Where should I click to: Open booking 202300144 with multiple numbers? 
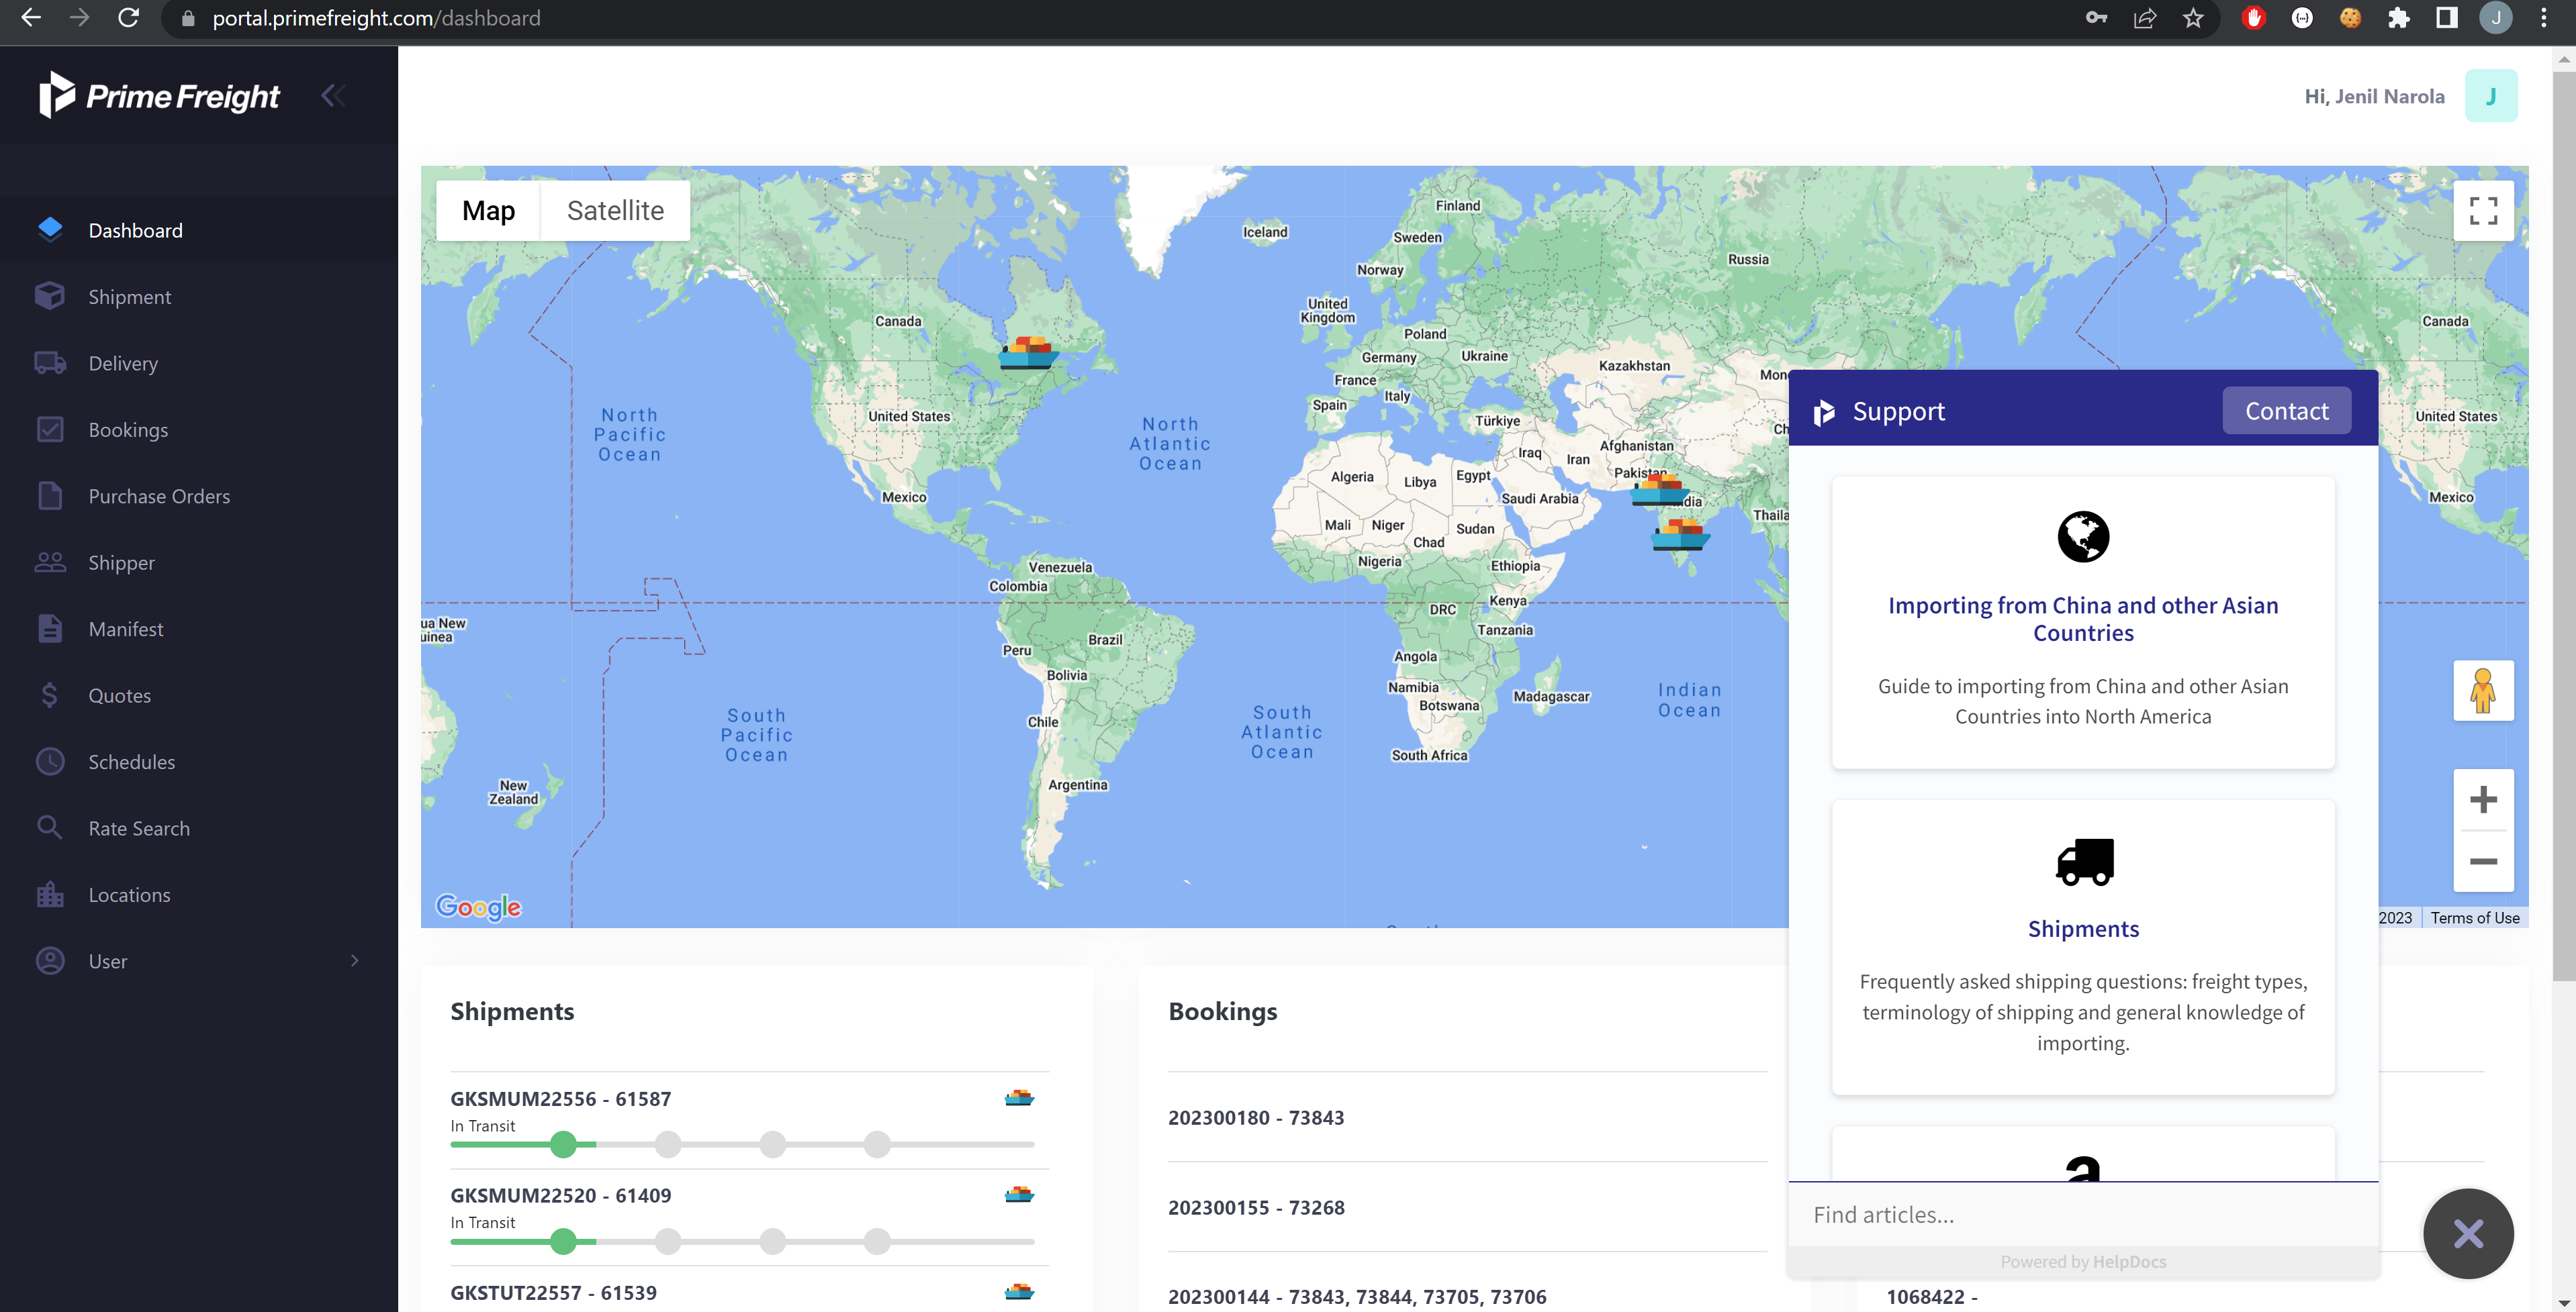pyautogui.click(x=1357, y=1296)
